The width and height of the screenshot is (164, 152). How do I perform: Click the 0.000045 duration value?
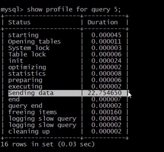click(x=106, y=35)
